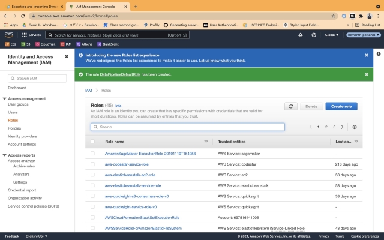Click the roles Search field

tap(188, 127)
